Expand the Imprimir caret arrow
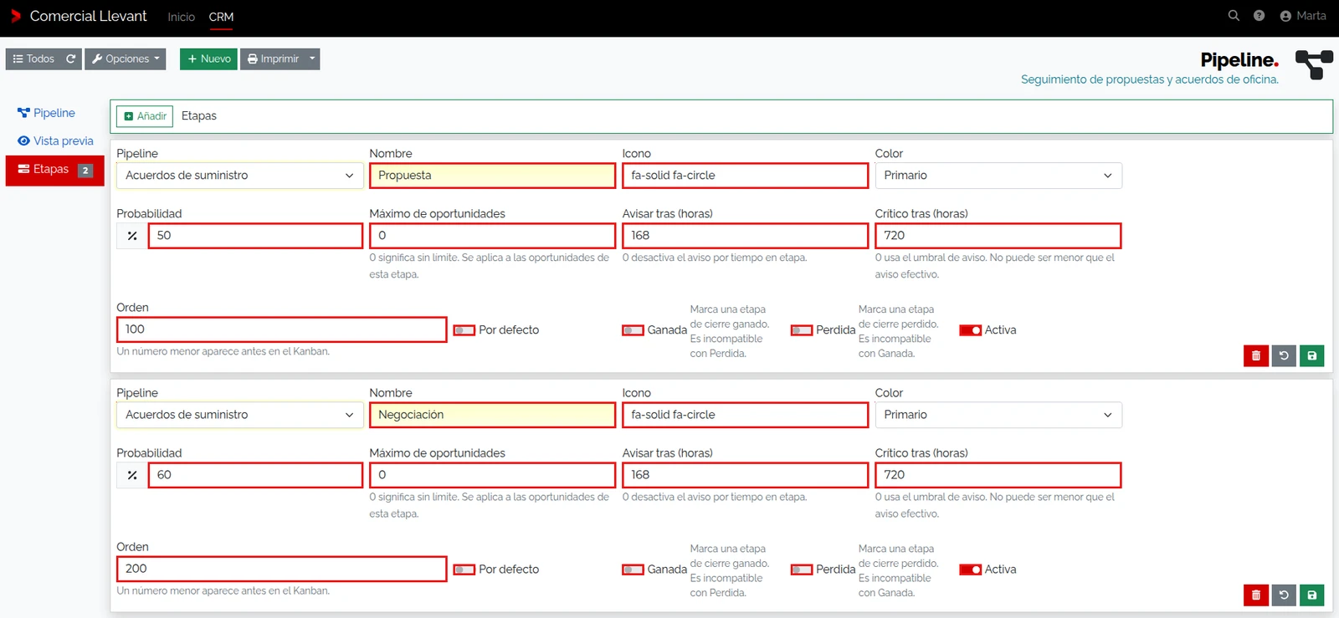 [312, 59]
